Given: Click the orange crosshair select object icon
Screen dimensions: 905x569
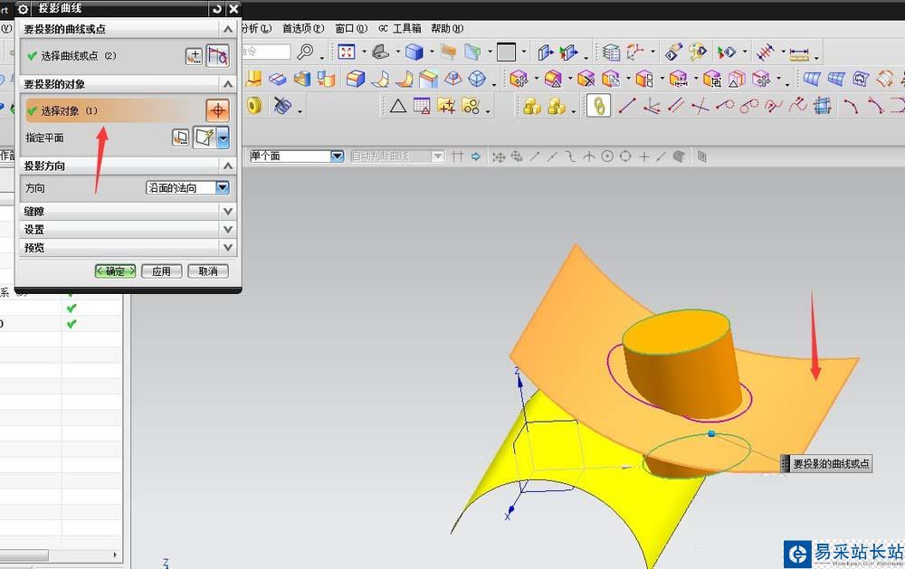Looking at the screenshot, I should pos(217,110).
